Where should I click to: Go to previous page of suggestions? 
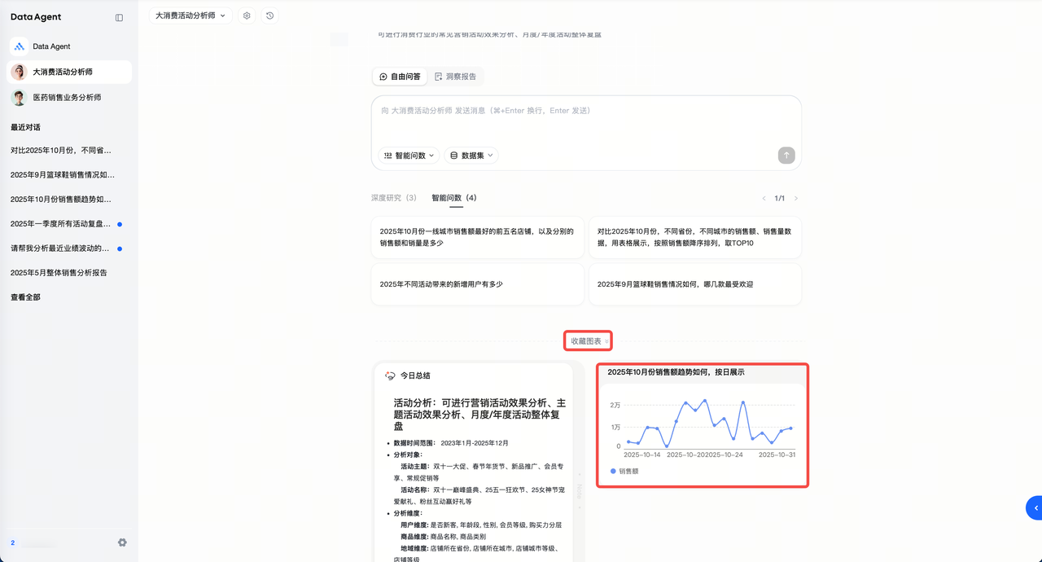(x=764, y=198)
